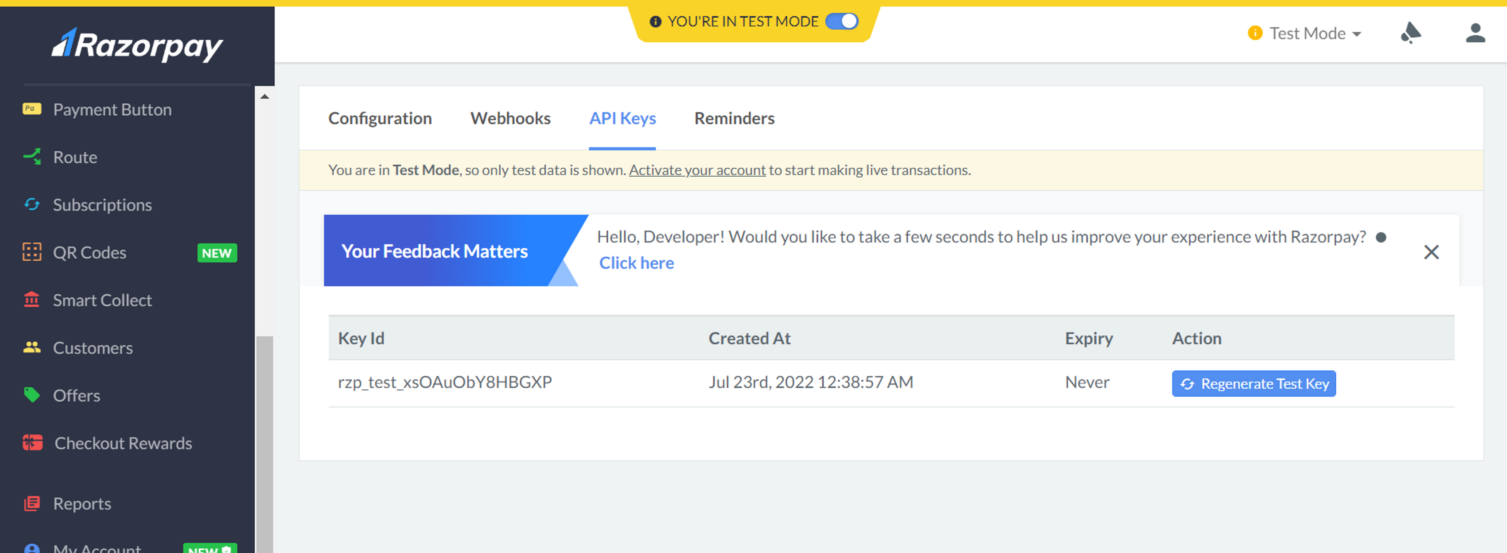
Task: Click orange info icon next to Test Mode
Action: [1254, 33]
